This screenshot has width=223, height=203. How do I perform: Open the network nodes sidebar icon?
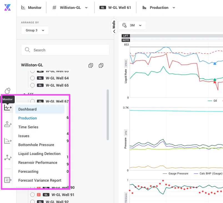(x=8, y=158)
